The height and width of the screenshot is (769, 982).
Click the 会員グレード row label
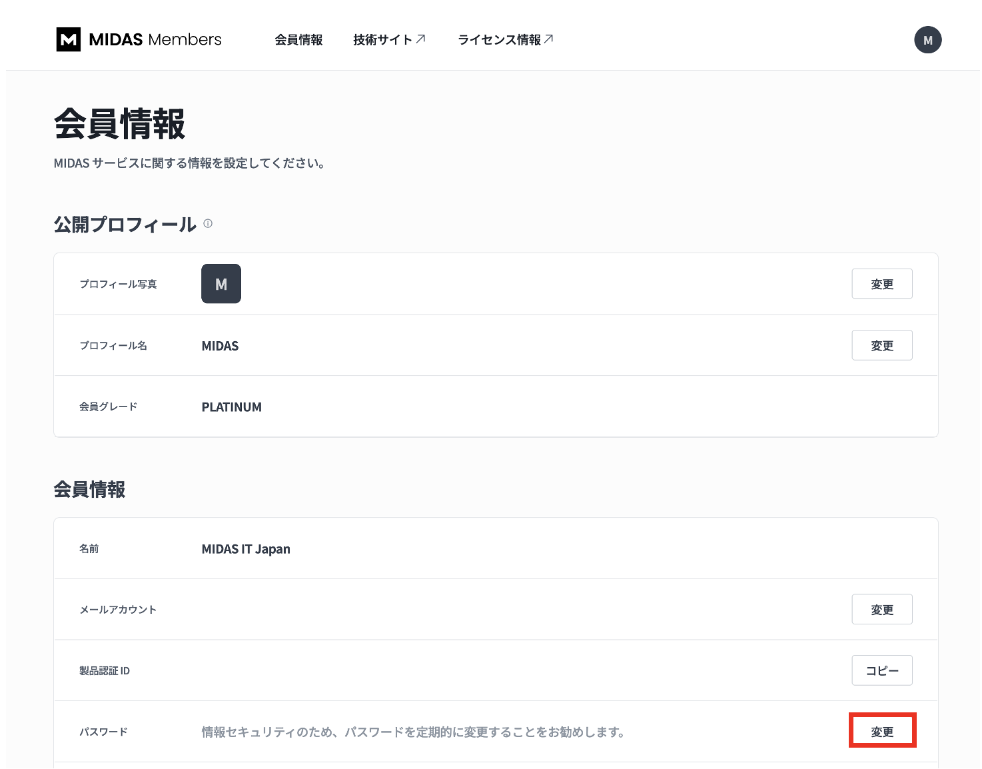pyautogui.click(x=109, y=406)
